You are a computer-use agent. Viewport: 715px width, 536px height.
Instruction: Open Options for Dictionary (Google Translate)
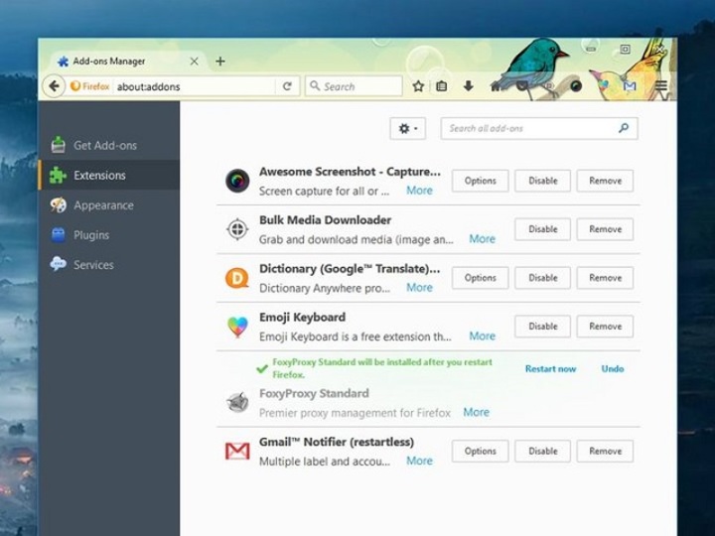click(x=480, y=278)
